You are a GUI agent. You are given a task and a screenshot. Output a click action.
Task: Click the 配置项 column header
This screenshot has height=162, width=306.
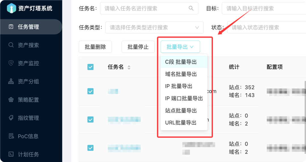[275, 67]
